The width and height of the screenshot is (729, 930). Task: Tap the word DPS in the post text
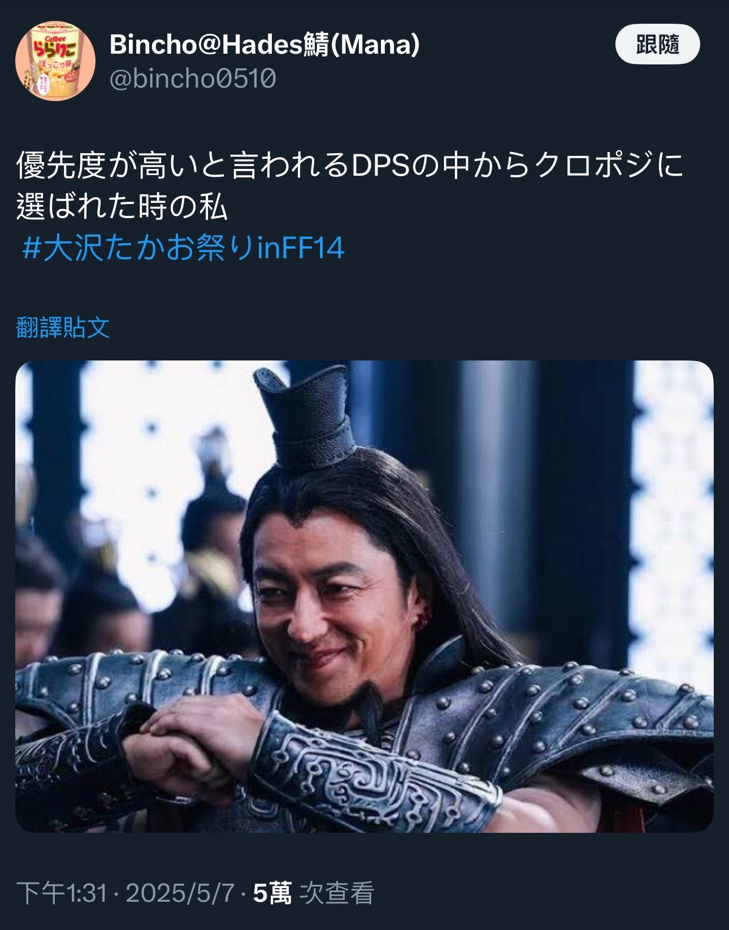380,165
